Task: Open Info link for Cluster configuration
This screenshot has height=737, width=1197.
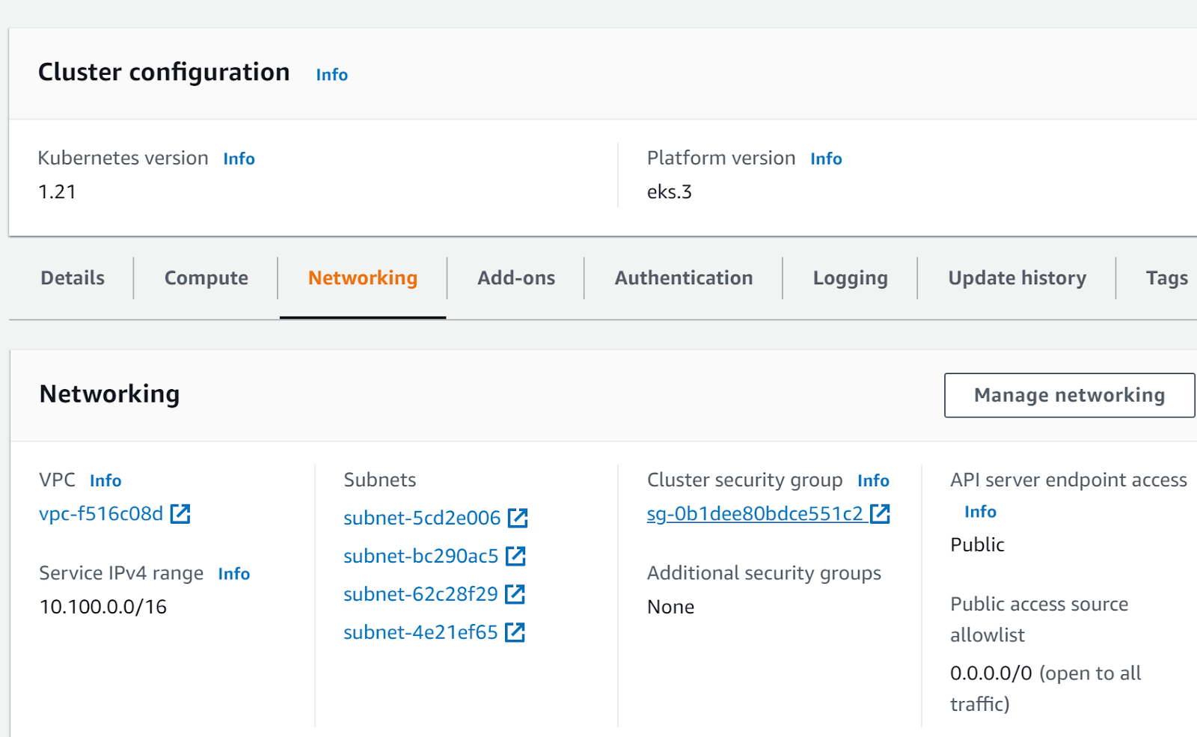Action: point(331,75)
